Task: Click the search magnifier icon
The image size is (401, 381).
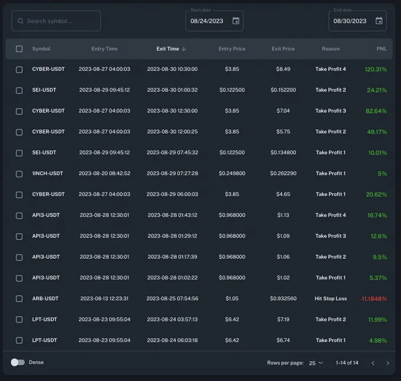Action: [x=21, y=21]
